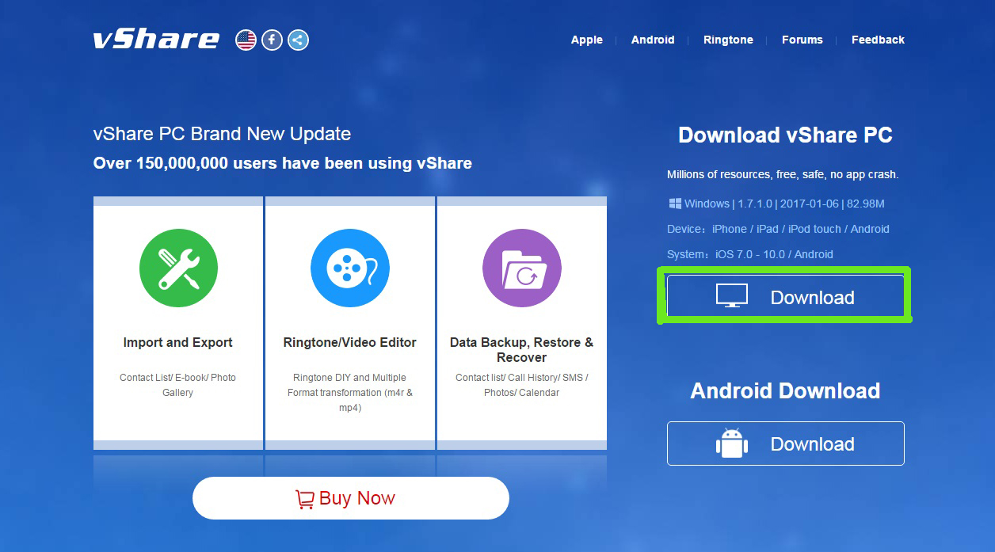Click 'Contact list/ Call History/ SMS' description

pos(522,385)
